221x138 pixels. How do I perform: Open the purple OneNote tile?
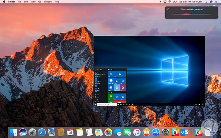click(x=123, y=87)
